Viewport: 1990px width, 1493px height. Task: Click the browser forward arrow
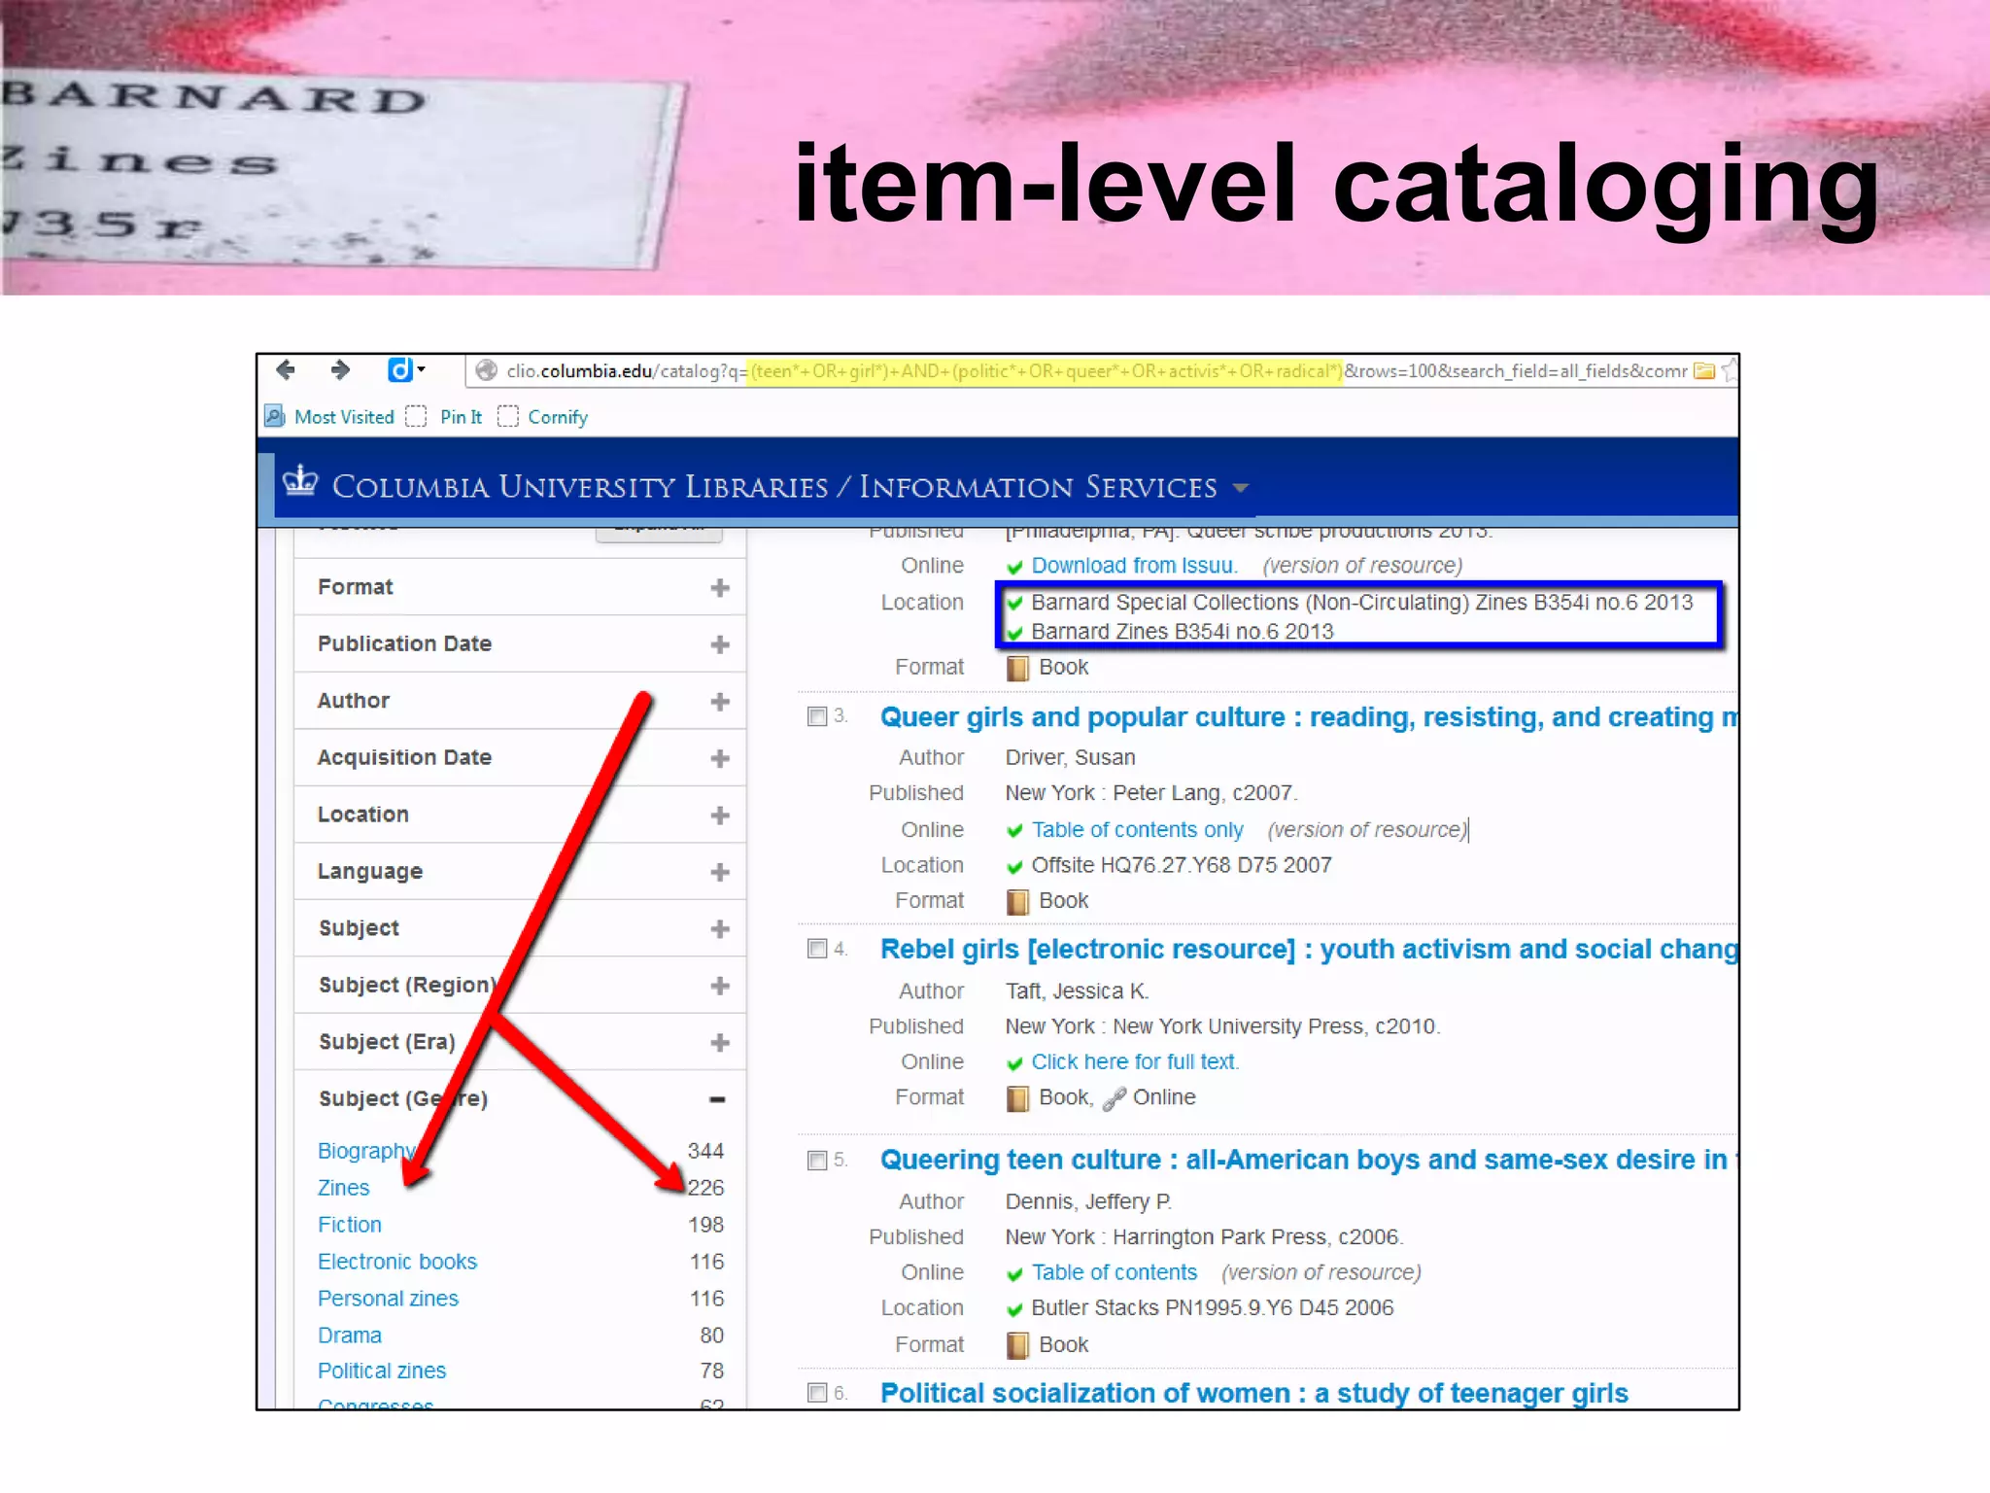point(340,369)
